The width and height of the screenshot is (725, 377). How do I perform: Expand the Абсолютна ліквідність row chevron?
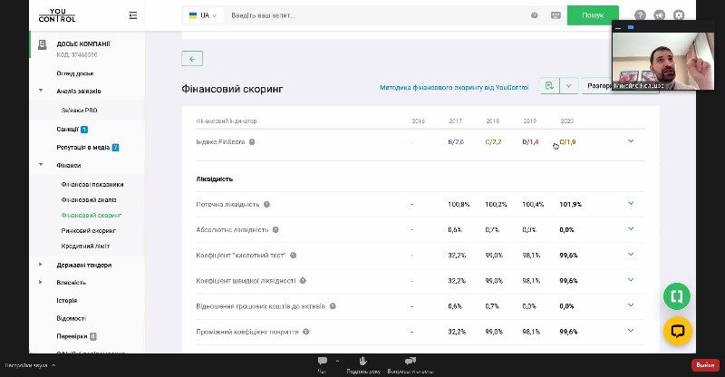coord(631,229)
